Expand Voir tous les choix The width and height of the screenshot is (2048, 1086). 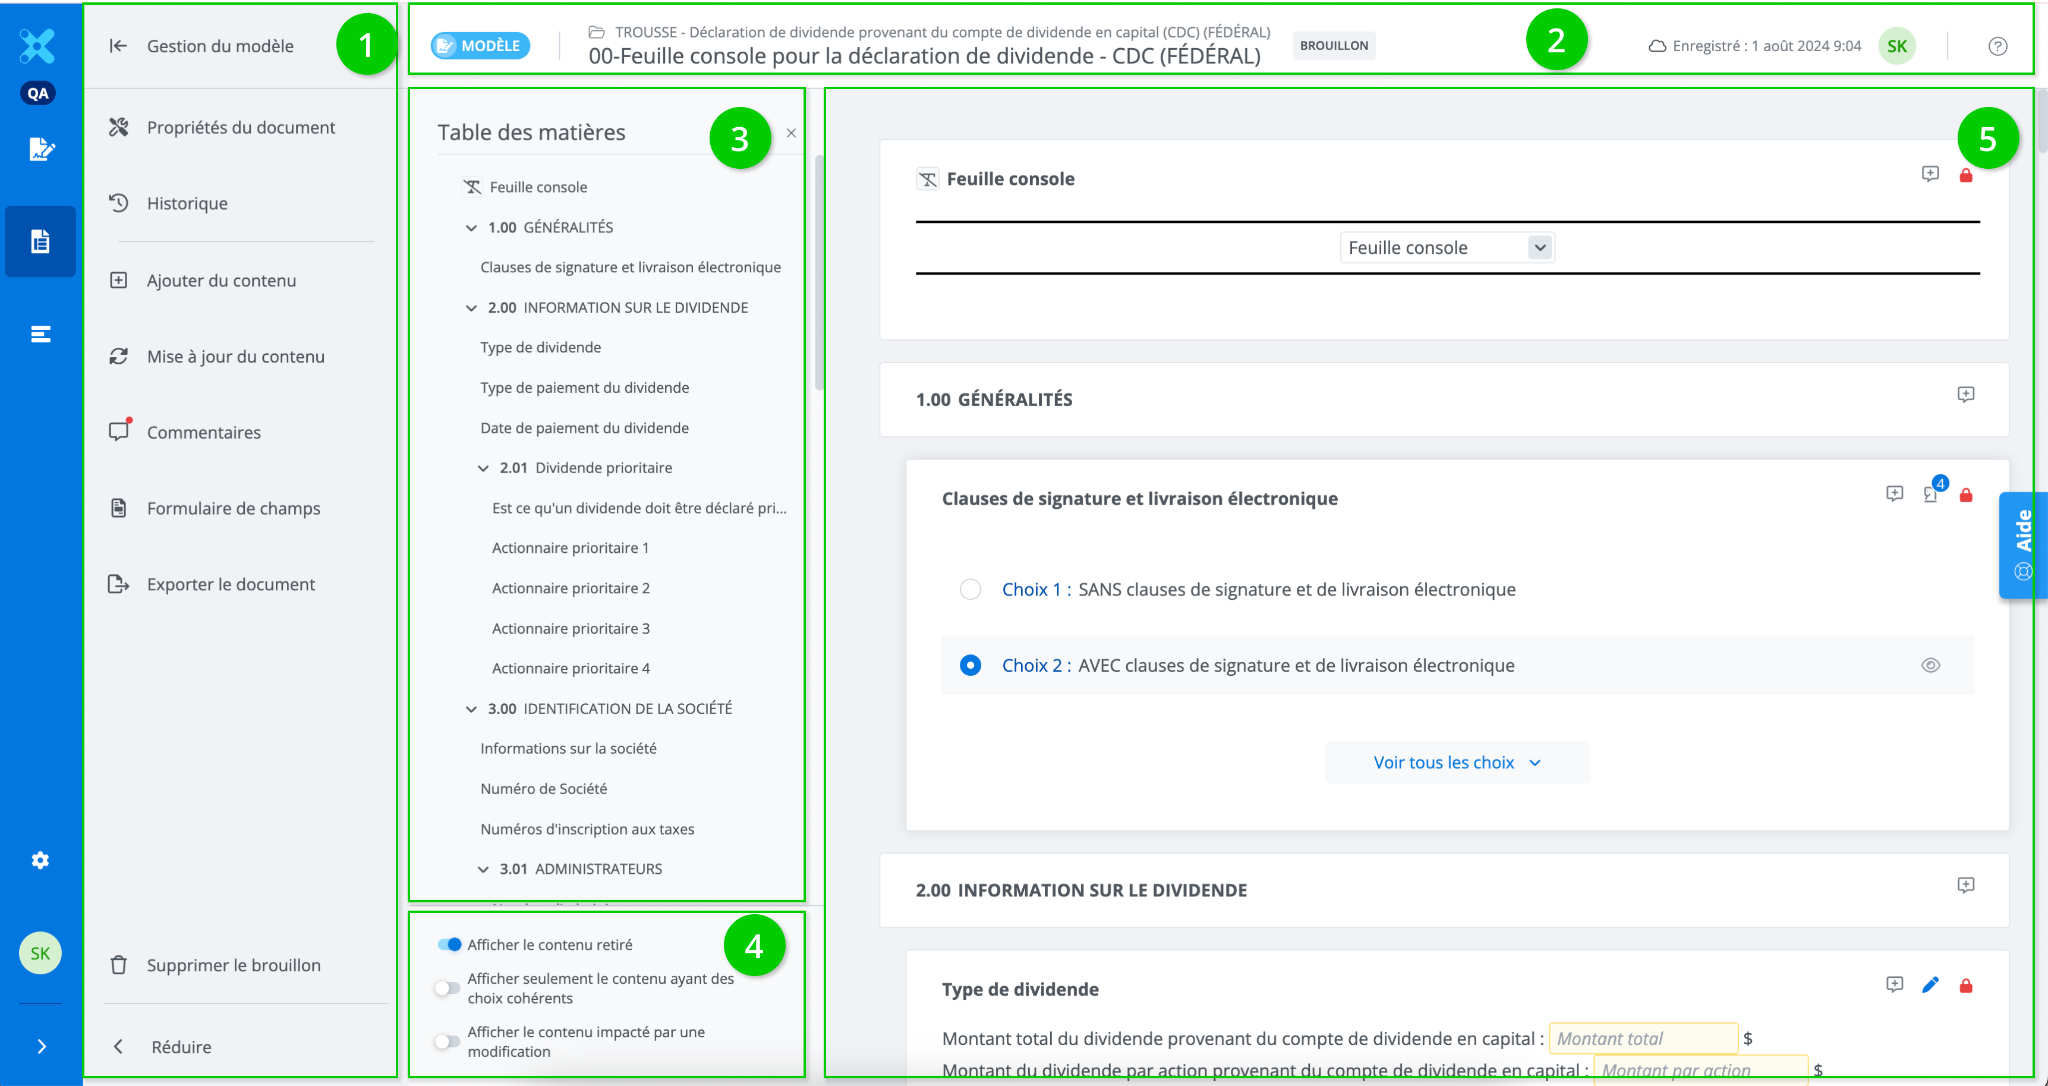[x=1457, y=763]
